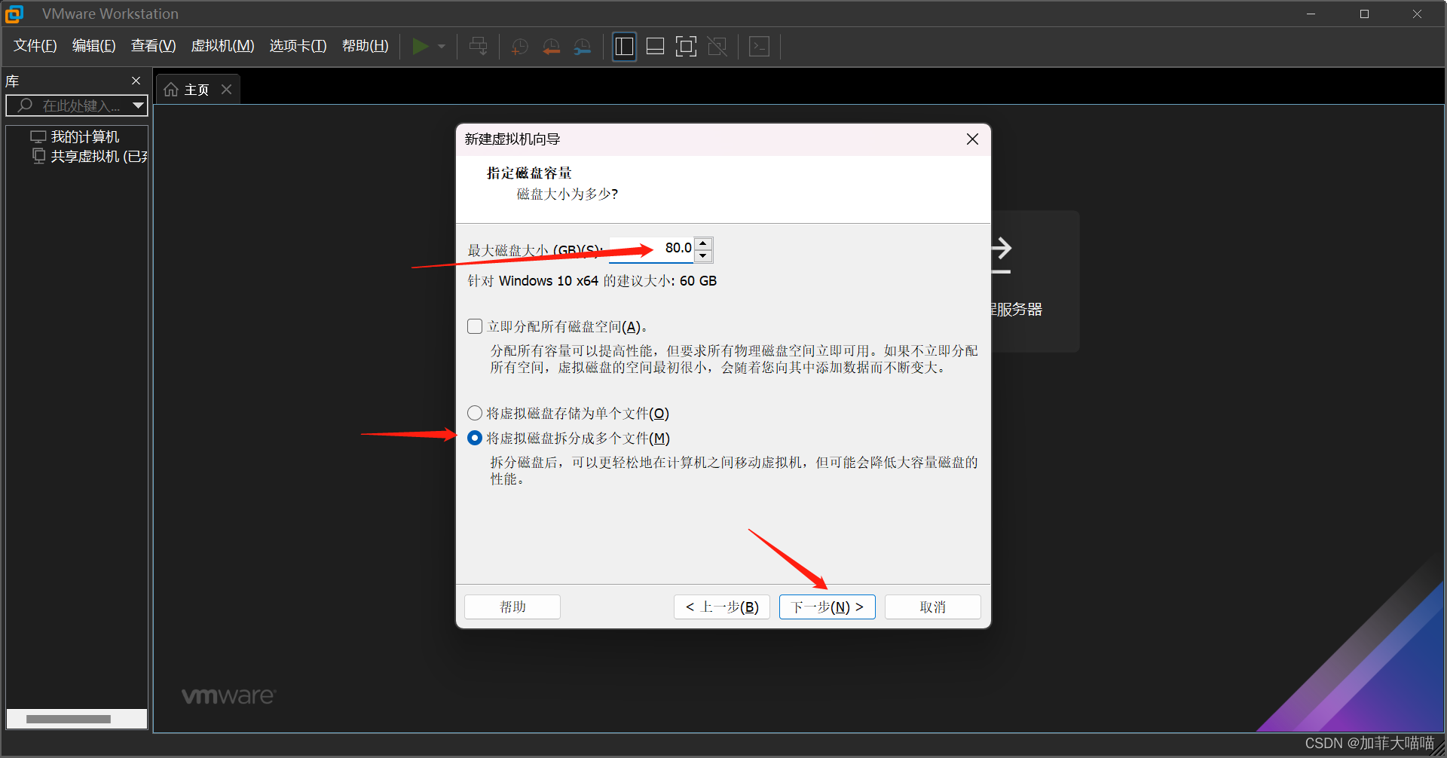Screen dimensions: 1447x758
Task: Click the connect to remote server arrow icon
Action: pyautogui.click(x=1001, y=256)
